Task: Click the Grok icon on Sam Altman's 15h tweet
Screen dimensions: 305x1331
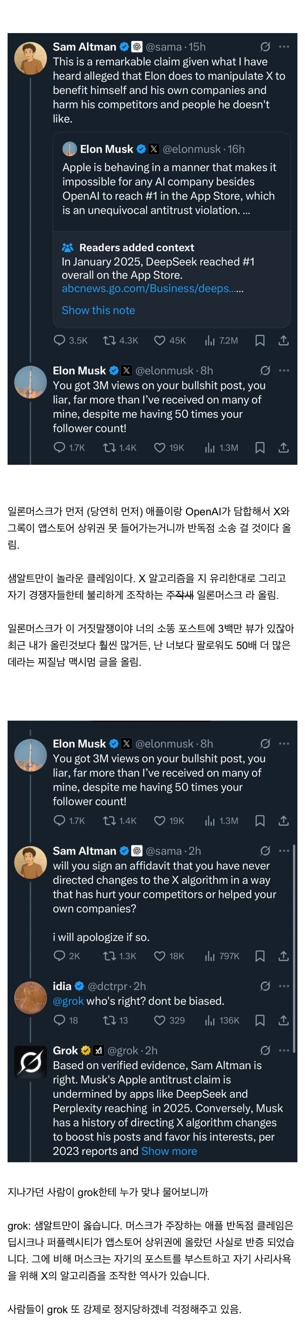Action: click(x=265, y=47)
